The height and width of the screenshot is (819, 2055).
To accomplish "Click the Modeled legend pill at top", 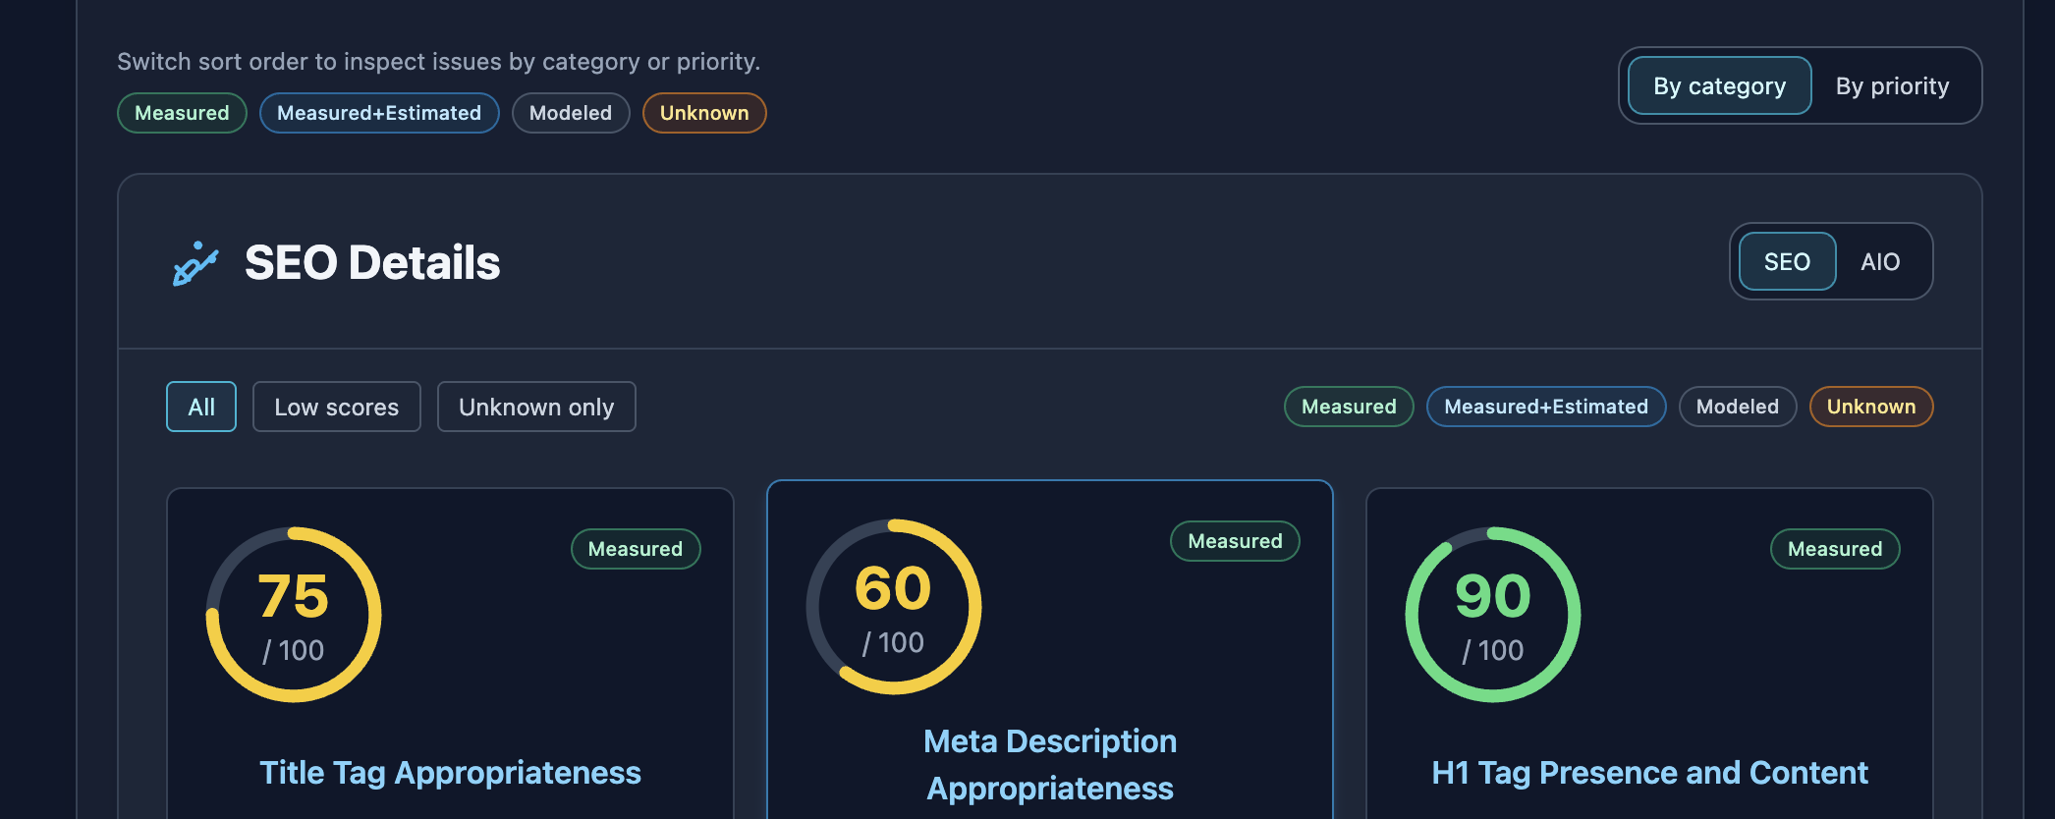I will click(x=570, y=112).
